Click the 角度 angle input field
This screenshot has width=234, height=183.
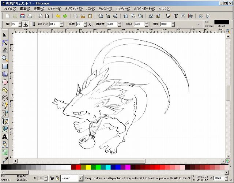79,24
